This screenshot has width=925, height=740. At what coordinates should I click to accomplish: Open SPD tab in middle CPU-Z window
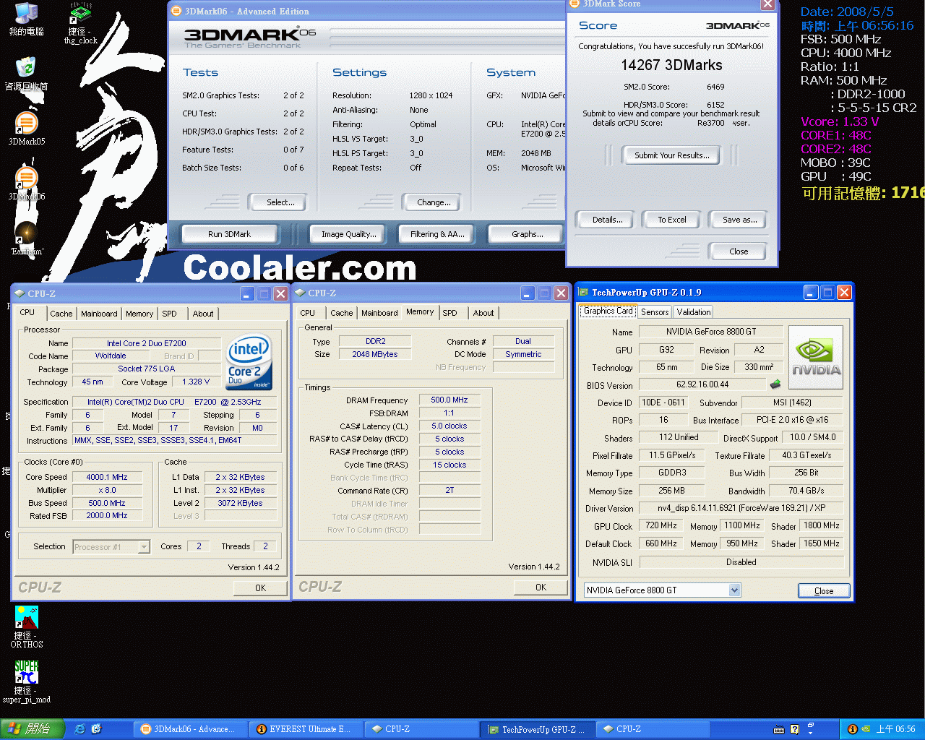pyautogui.click(x=449, y=313)
